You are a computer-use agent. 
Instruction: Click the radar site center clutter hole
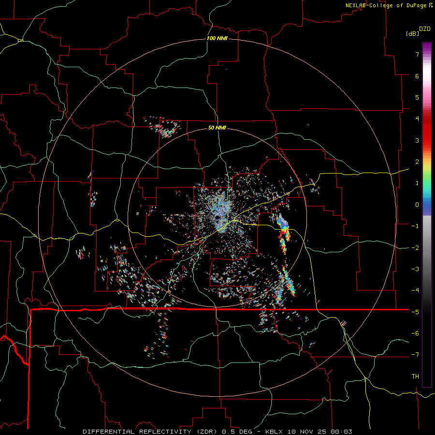pyautogui.click(x=218, y=217)
